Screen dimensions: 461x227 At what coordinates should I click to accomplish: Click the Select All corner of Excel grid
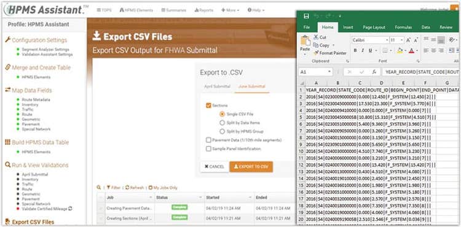pos(302,83)
